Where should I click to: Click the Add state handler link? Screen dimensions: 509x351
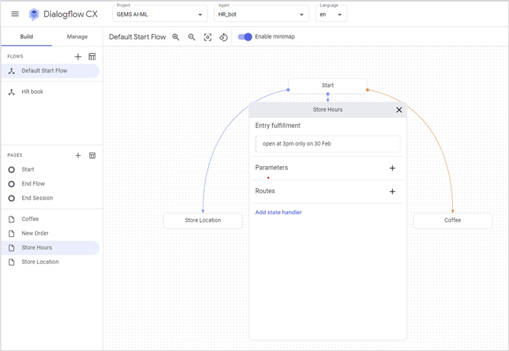[278, 212]
